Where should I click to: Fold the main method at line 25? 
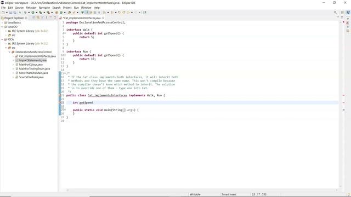65,110
